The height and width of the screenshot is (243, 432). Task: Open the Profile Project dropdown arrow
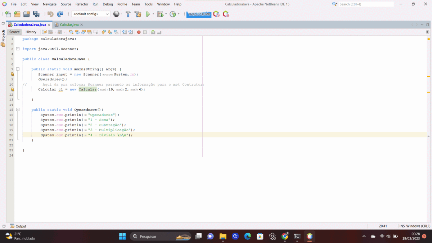point(179,14)
